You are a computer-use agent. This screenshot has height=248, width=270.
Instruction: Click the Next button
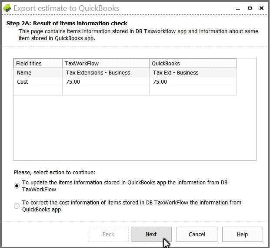click(151, 234)
